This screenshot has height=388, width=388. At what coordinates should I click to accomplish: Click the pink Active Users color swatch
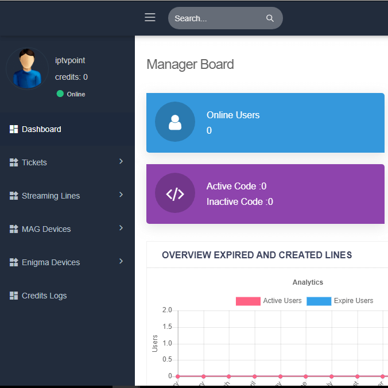(248, 301)
